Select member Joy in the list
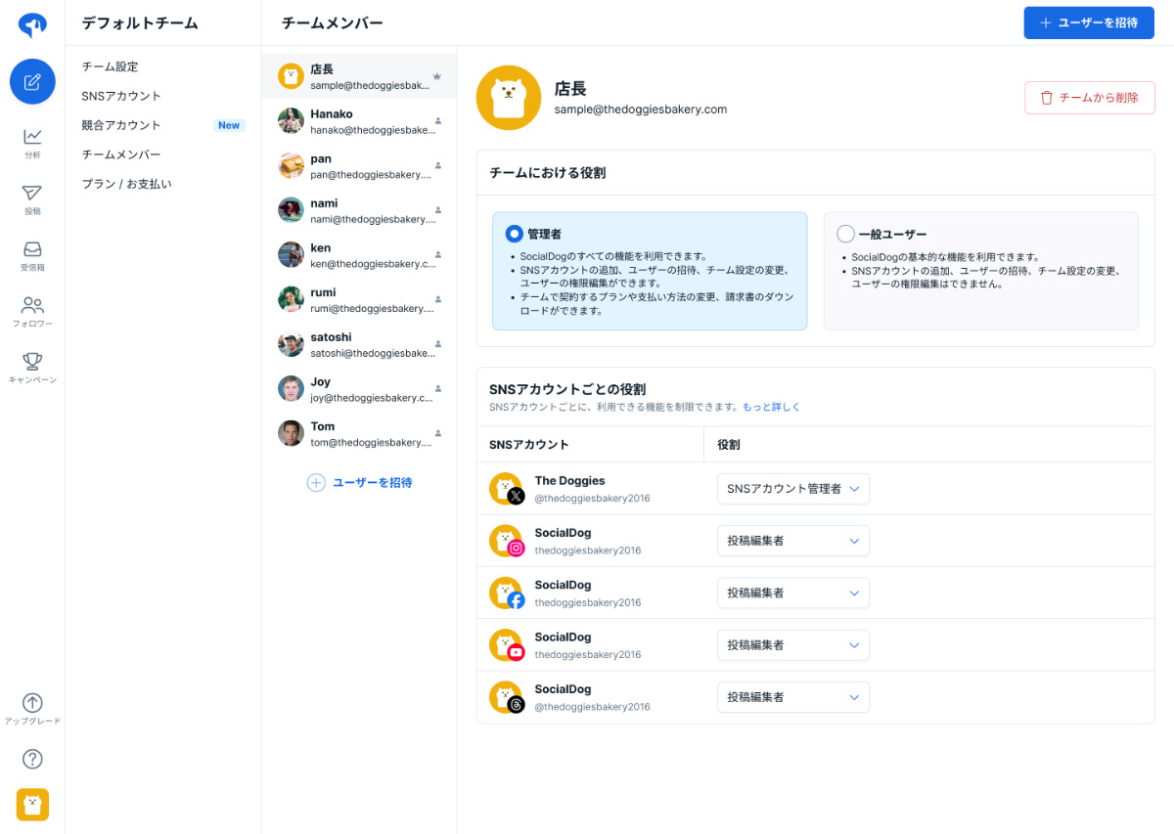The image size is (1174, 834). point(359,389)
